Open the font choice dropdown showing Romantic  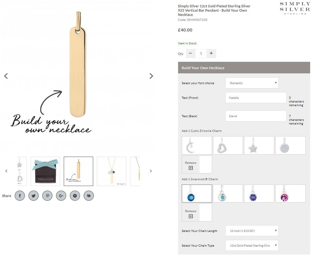(252, 83)
